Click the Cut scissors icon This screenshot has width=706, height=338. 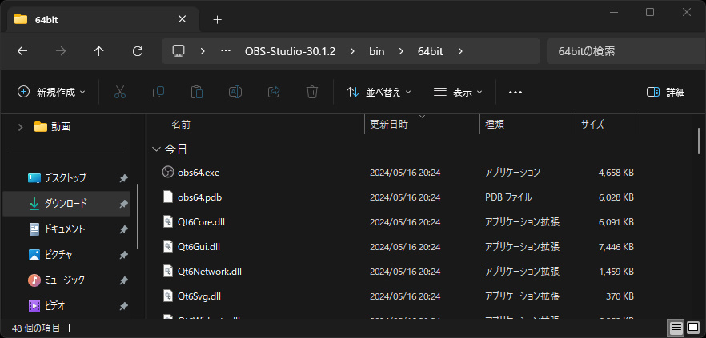pos(120,92)
